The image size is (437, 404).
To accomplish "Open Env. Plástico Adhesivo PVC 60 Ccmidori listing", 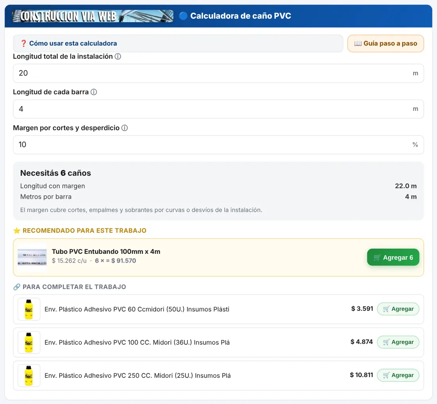I will [x=137, y=309].
